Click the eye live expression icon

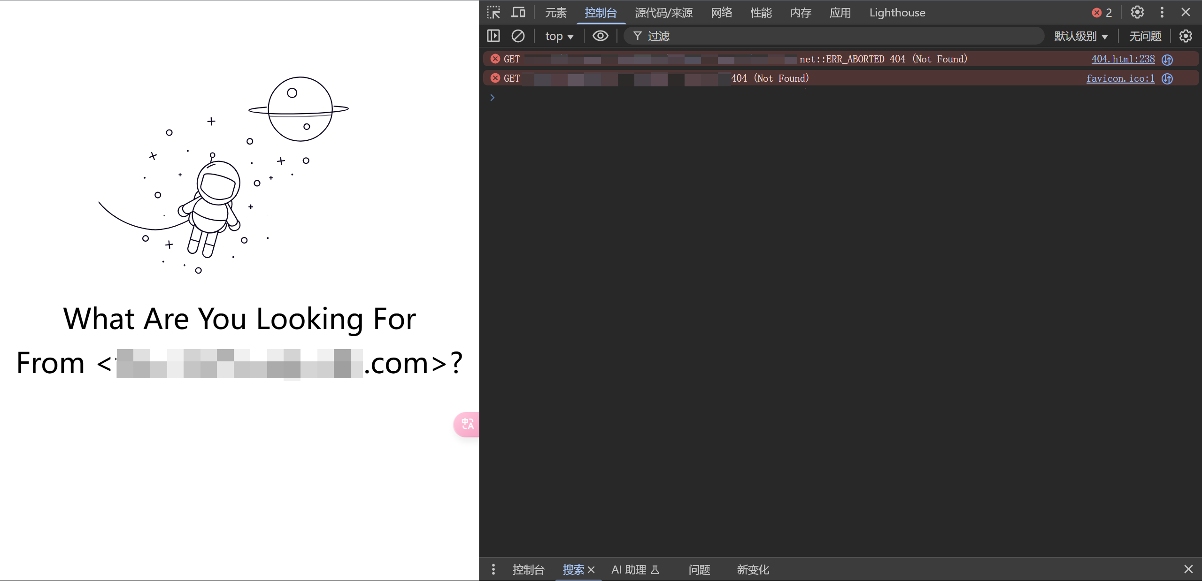tap(600, 36)
